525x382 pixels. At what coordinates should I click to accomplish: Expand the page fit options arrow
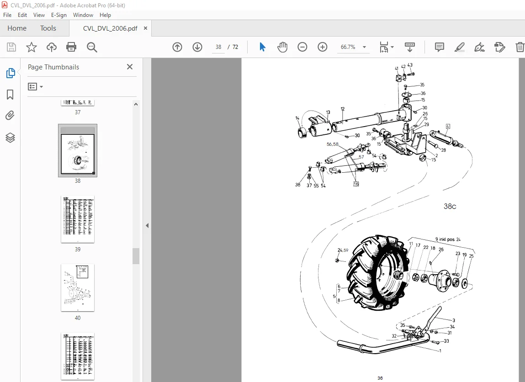pyautogui.click(x=392, y=47)
